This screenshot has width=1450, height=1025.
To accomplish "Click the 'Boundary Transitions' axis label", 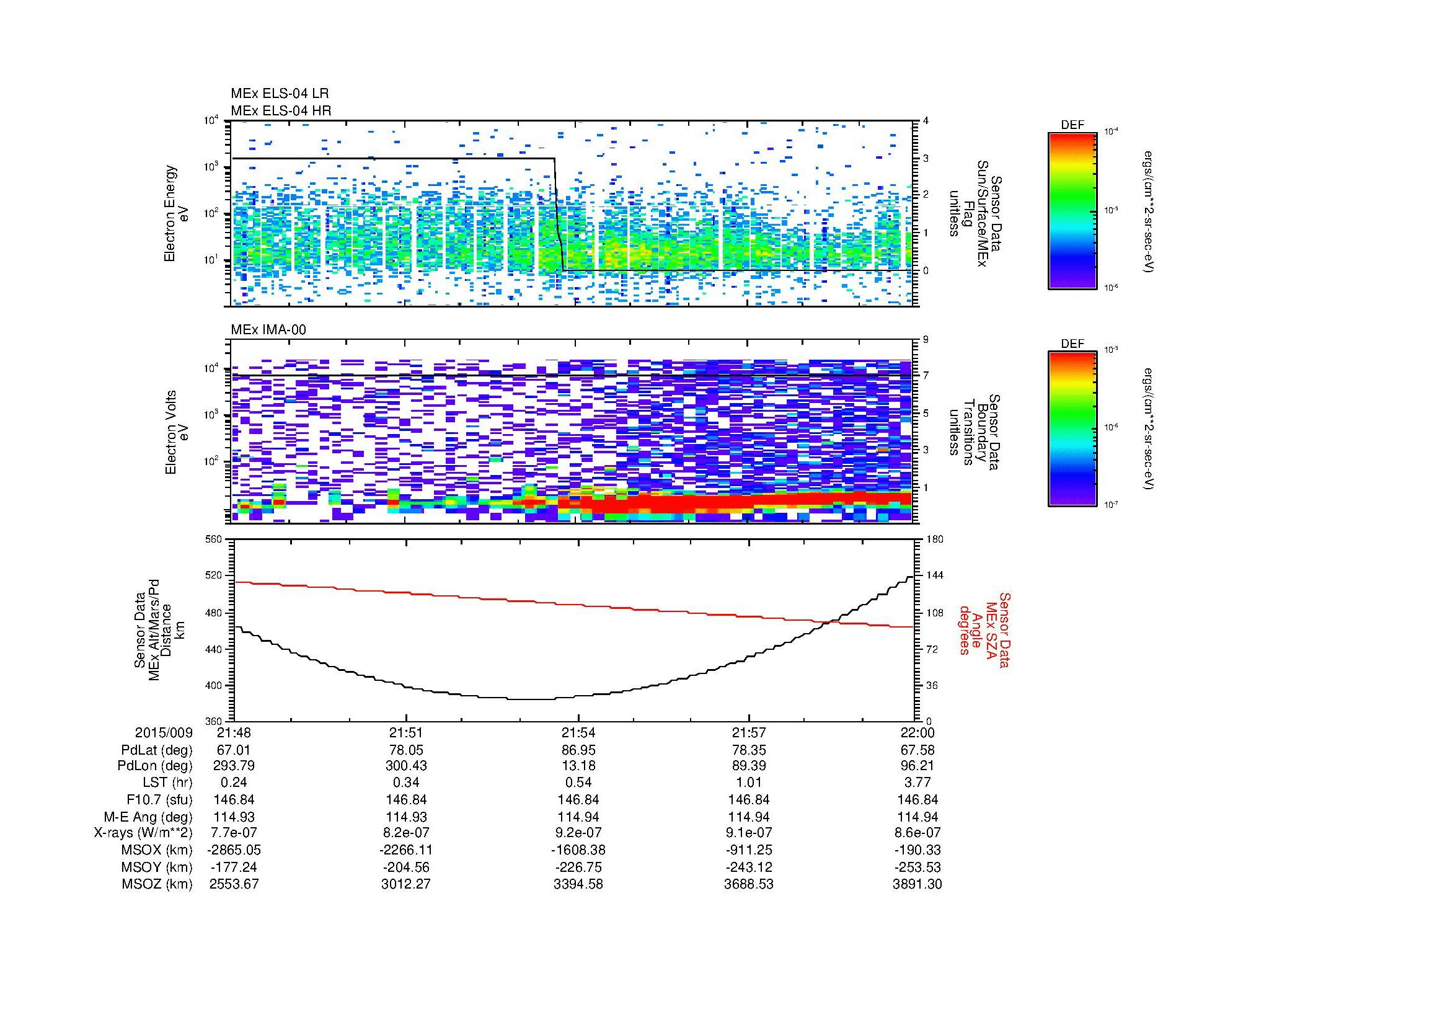I will point(976,432).
